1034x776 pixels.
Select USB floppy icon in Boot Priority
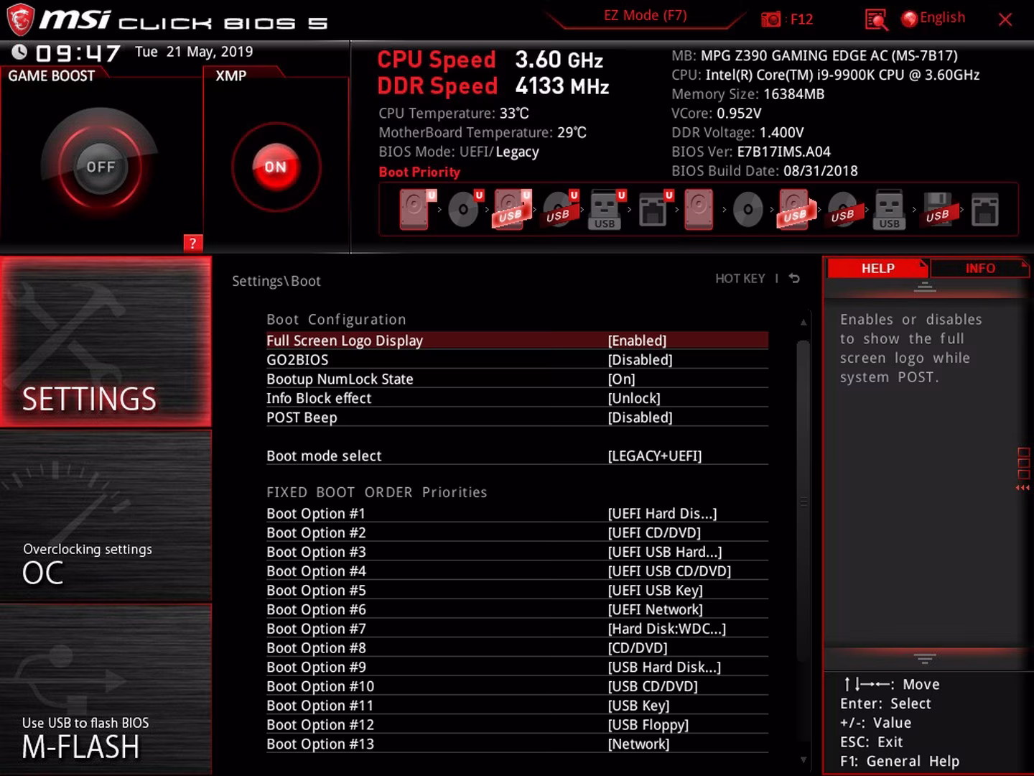point(938,209)
